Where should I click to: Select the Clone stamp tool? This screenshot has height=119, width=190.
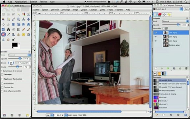pos(18,34)
